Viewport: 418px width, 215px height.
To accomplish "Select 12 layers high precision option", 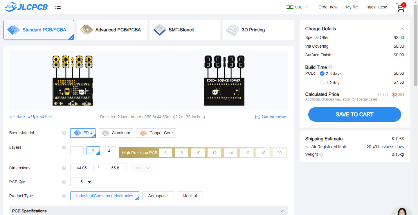I will [214, 153].
